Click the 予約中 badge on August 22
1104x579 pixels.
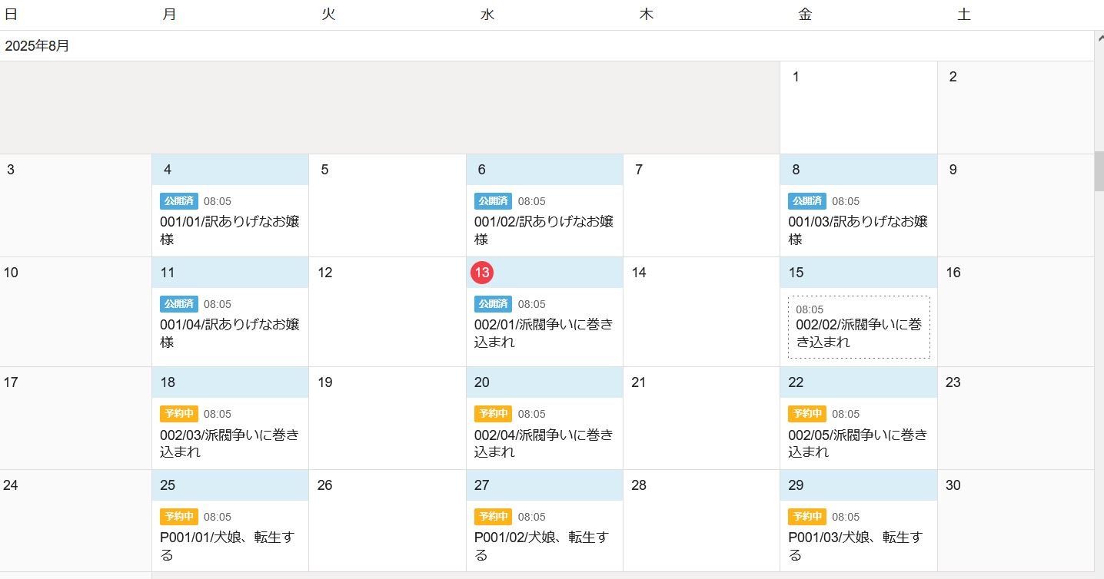[x=806, y=414]
